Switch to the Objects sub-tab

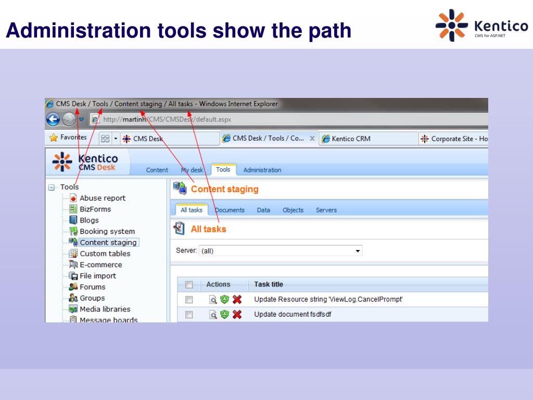293,210
